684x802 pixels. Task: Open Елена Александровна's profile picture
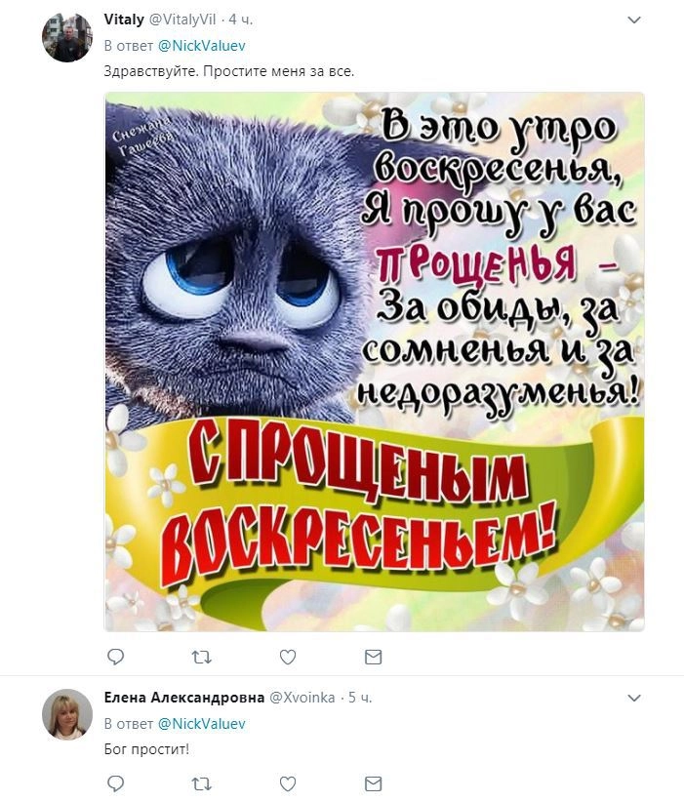(x=67, y=714)
